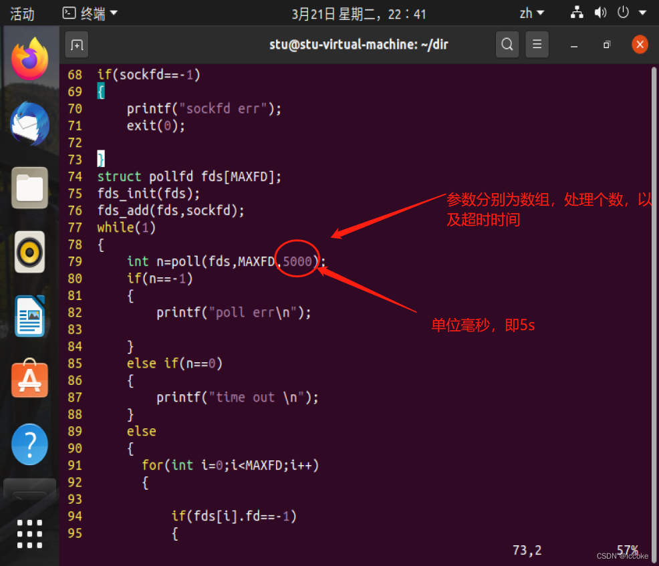
Task: Minimize the terminal window
Action: tap(574, 45)
